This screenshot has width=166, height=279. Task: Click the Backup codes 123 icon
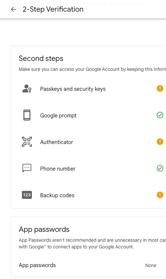[x=27, y=195]
